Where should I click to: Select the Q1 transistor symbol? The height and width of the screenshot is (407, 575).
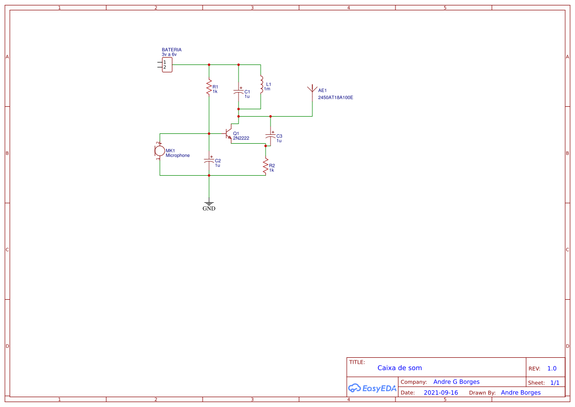(x=228, y=134)
